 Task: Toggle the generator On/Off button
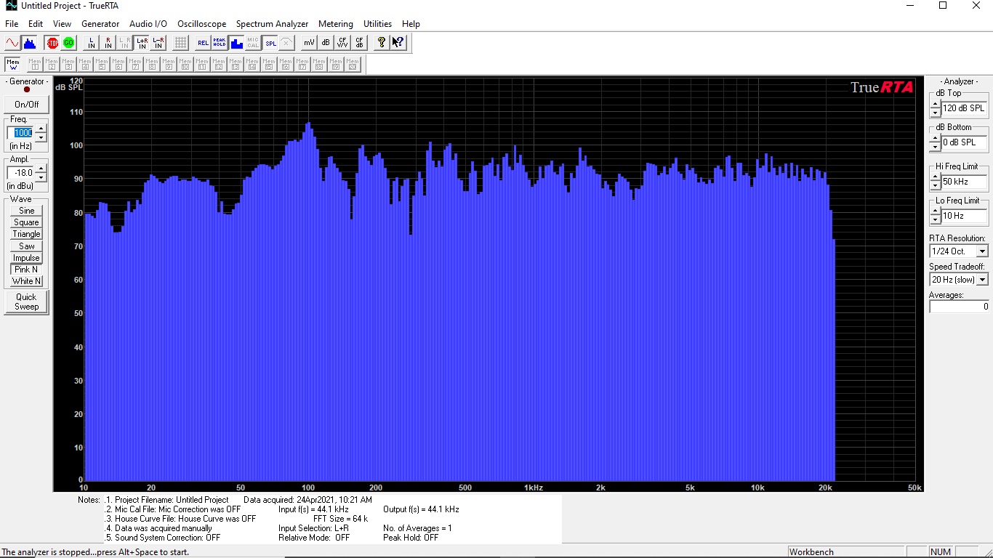[27, 105]
